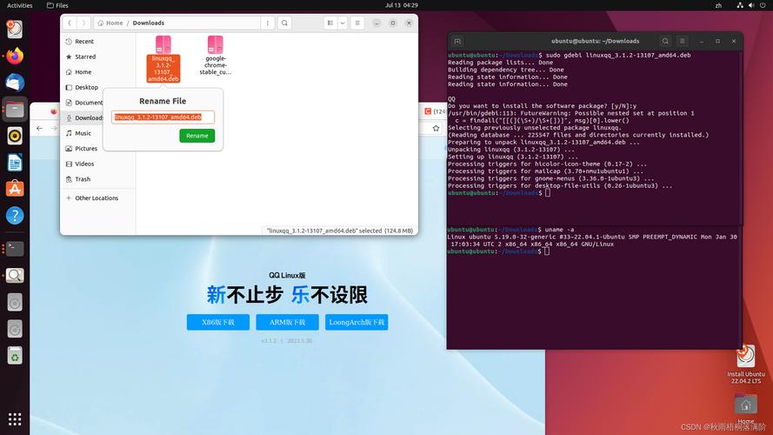Open Music in Files sidebar
The image size is (773, 435).
pyautogui.click(x=83, y=133)
